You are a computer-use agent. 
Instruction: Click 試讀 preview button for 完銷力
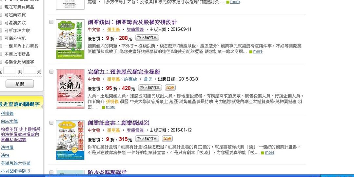pyautogui.click(x=170, y=88)
